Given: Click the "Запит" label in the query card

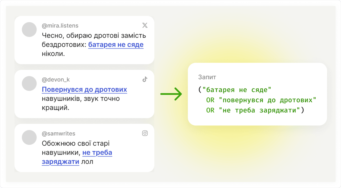Looking at the screenshot, I should (x=207, y=77).
